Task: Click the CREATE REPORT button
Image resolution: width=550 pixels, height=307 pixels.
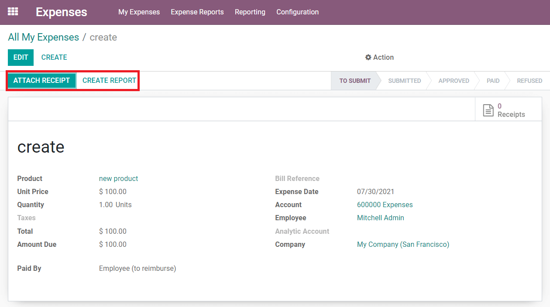Action: (110, 81)
